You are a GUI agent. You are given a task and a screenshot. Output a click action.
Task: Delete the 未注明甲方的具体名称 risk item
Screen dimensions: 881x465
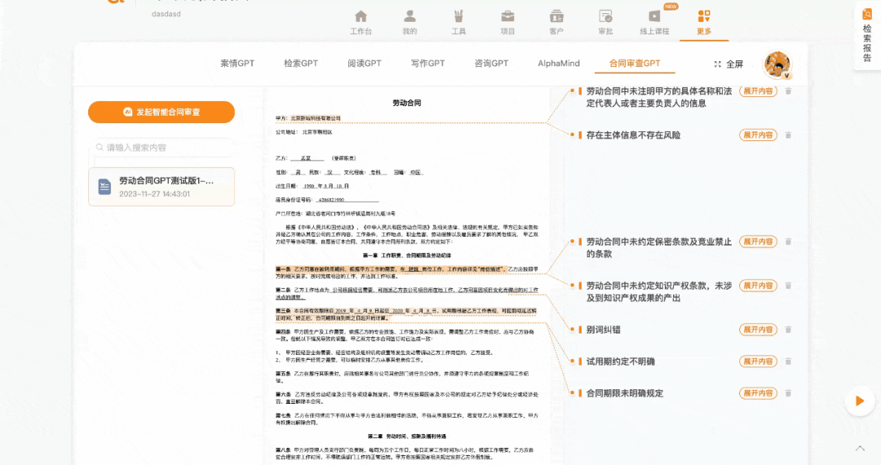click(788, 91)
